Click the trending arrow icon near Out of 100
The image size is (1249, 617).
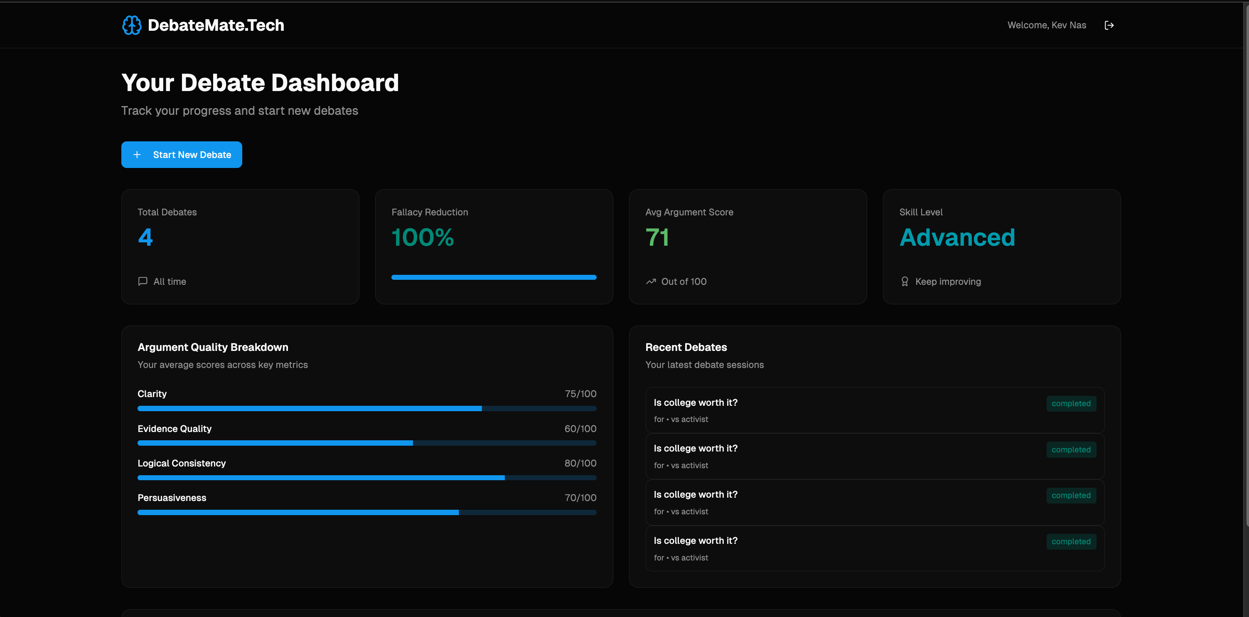[651, 281]
